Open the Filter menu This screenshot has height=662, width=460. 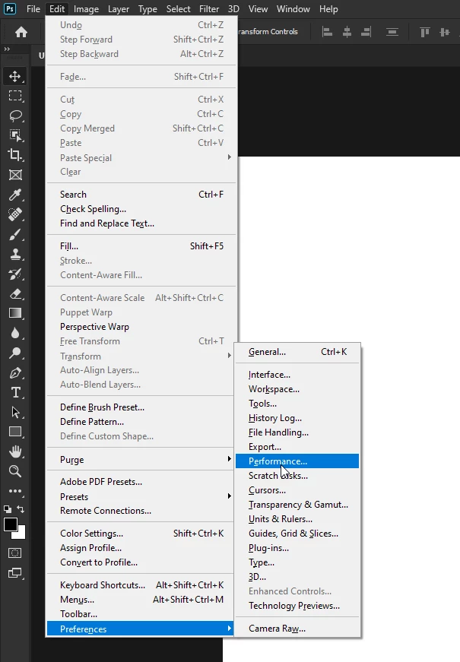tap(209, 9)
